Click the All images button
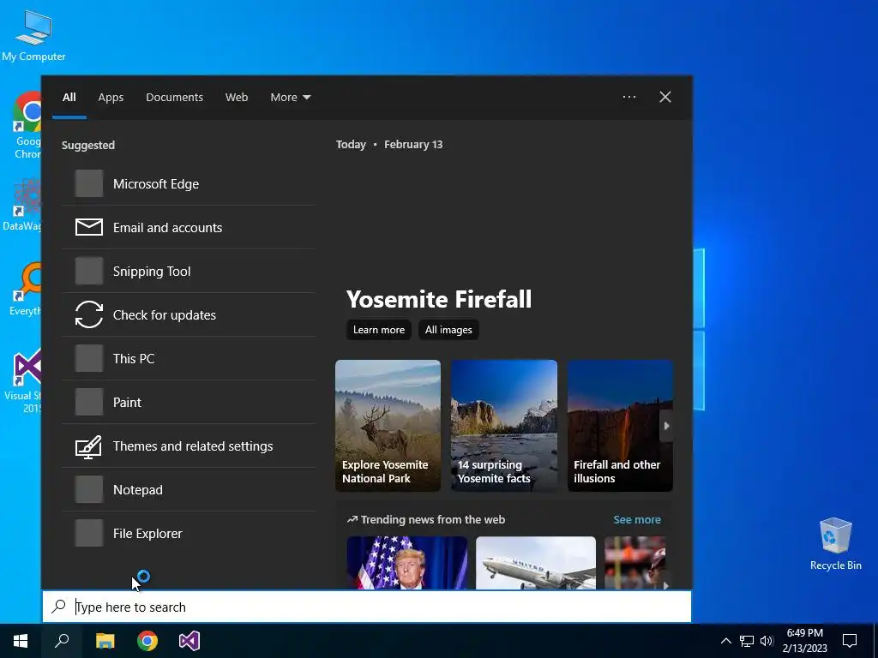The image size is (878, 658). point(448,330)
